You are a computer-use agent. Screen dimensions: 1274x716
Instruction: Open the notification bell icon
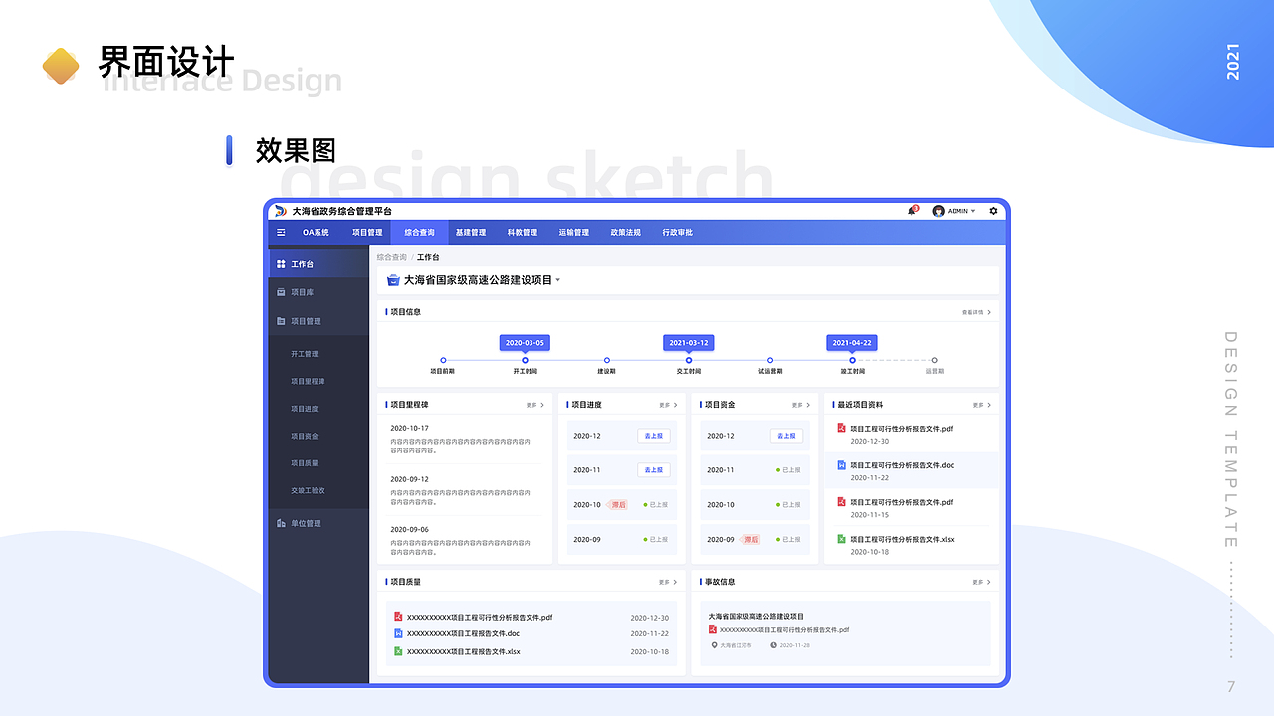pos(912,211)
